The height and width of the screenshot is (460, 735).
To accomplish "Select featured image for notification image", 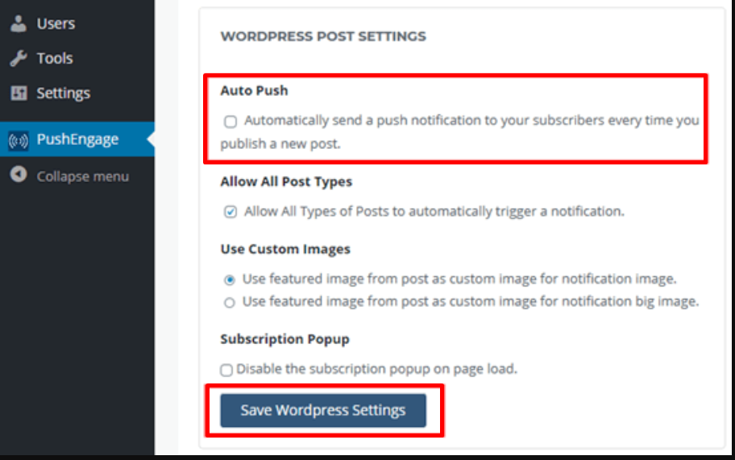I will pos(230,280).
